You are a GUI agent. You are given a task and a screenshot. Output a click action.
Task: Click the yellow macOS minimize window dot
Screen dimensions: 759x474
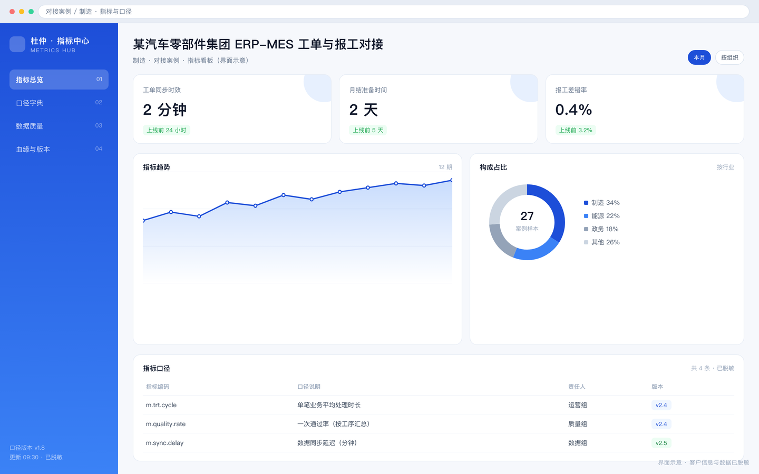[x=22, y=12]
